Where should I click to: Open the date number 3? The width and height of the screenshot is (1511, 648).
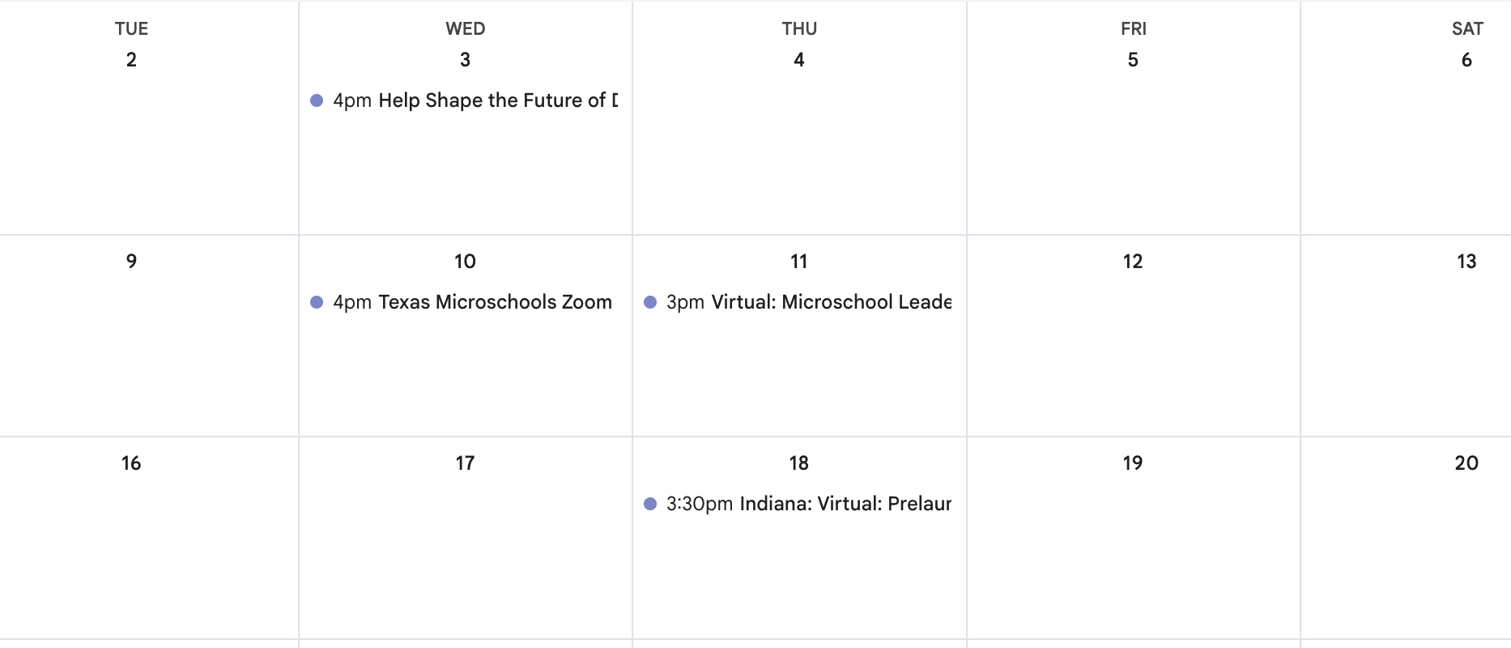[465, 59]
